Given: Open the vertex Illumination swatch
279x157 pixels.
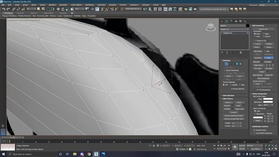Looking at the screenshot, I should tap(268, 102).
